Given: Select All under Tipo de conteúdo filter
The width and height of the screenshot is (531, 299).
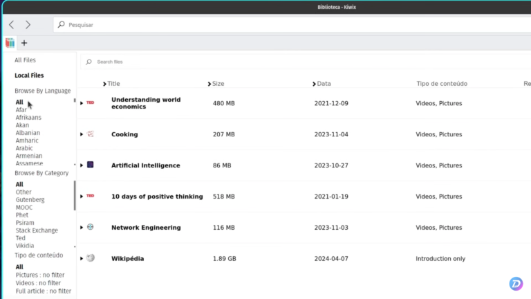Looking at the screenshot, I should pos(19,267).
